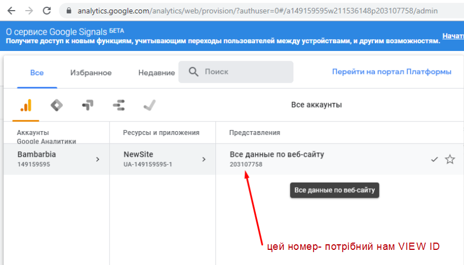Image resolution: width=464 pixels, height=265 pixels.
Task: Open the Избранное tab
Action: click(91, 73)
